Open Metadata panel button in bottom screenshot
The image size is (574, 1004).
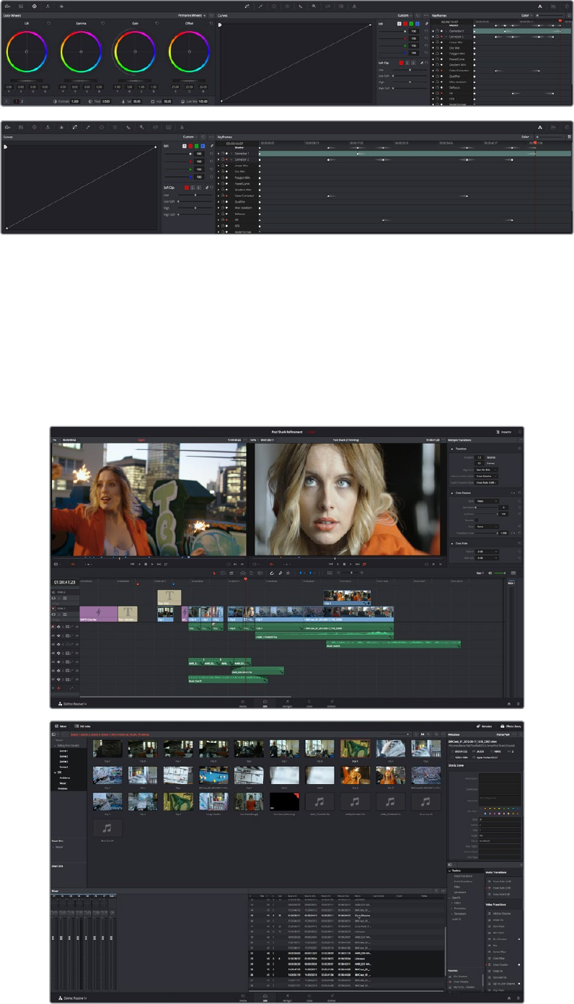[484, 726]
